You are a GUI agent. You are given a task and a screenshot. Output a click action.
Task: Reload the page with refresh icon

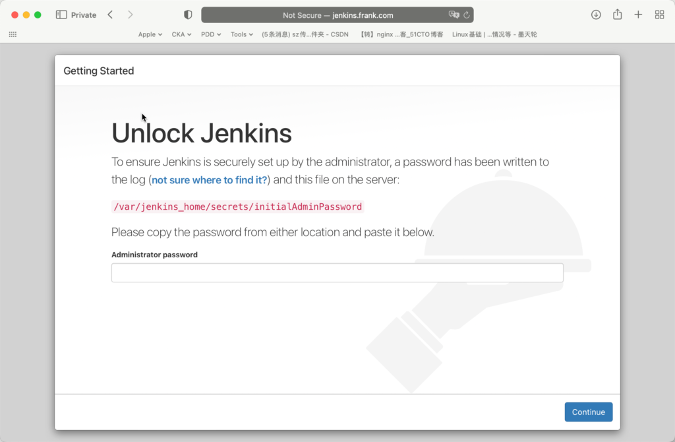467,15
